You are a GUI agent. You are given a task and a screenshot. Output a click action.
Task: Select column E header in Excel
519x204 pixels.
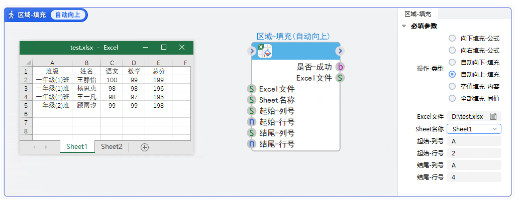[x=159, y=63]
